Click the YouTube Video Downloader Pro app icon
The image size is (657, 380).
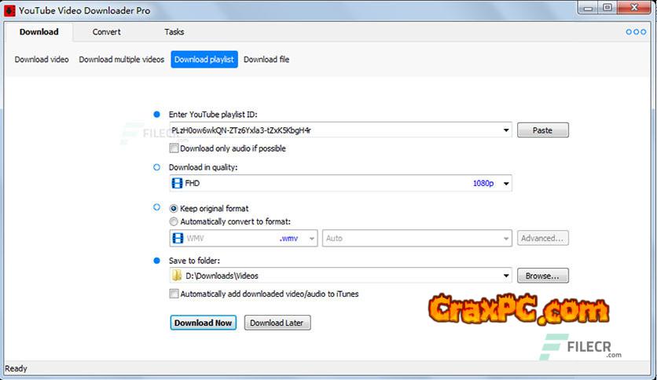[x=9, y=10]
